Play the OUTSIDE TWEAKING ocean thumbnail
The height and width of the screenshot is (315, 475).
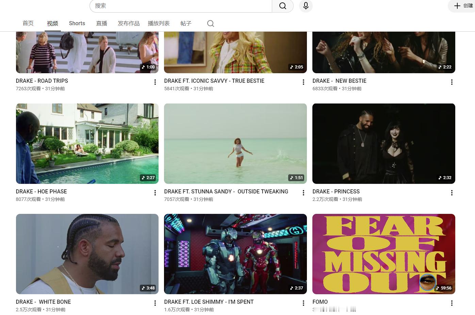point(235,144)
